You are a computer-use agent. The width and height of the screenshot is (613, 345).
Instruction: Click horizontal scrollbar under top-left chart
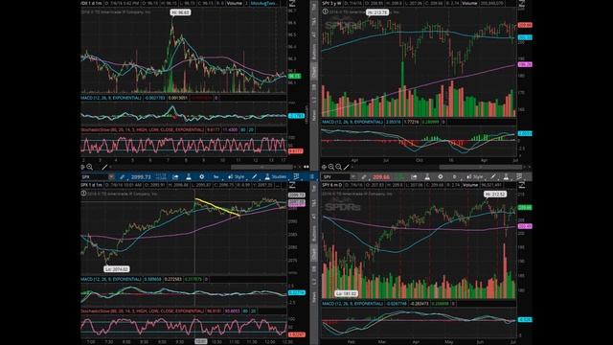[261, 167]
